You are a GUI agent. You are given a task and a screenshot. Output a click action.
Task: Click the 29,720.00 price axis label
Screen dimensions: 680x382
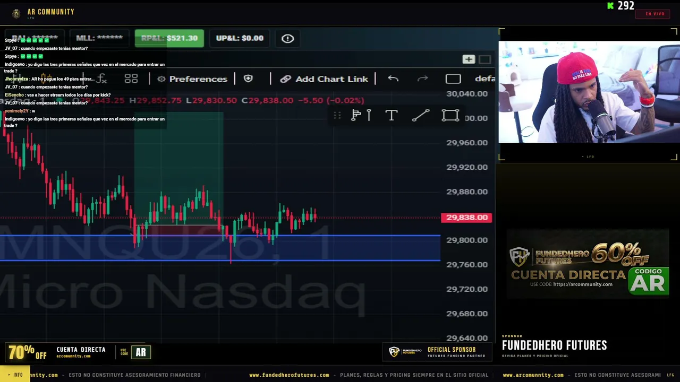(x=467, y=289)
